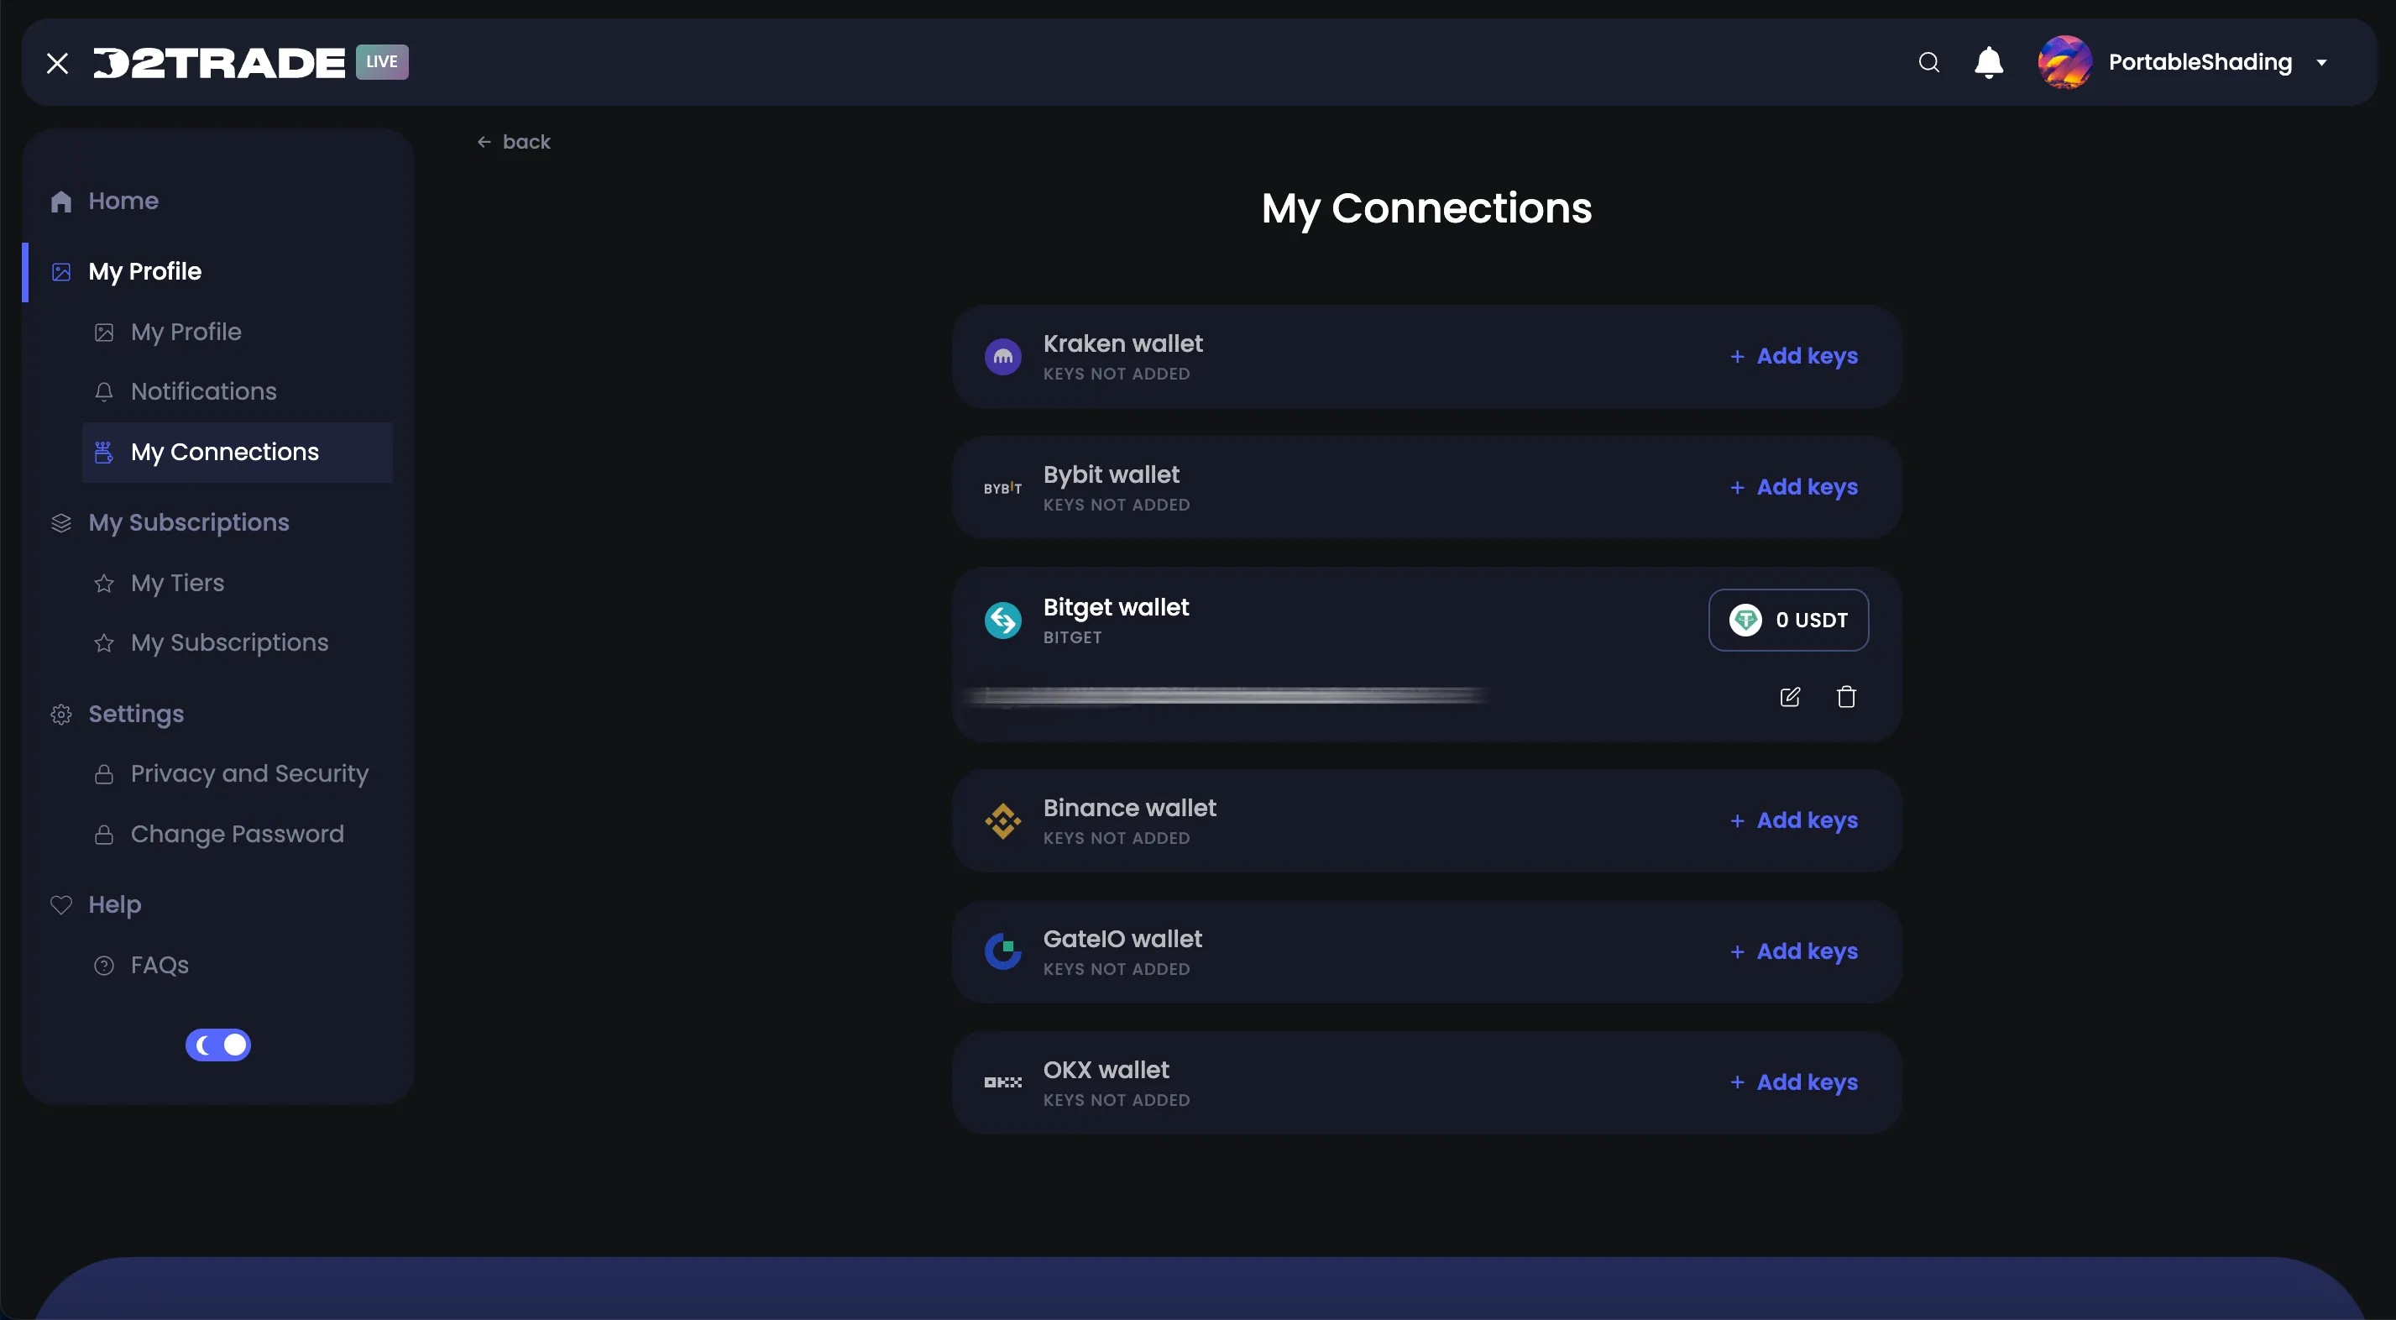The height and width of the screenshot is (1320, 2396).
Task: Open Home in the sidebar
Action: pos(123,201)
